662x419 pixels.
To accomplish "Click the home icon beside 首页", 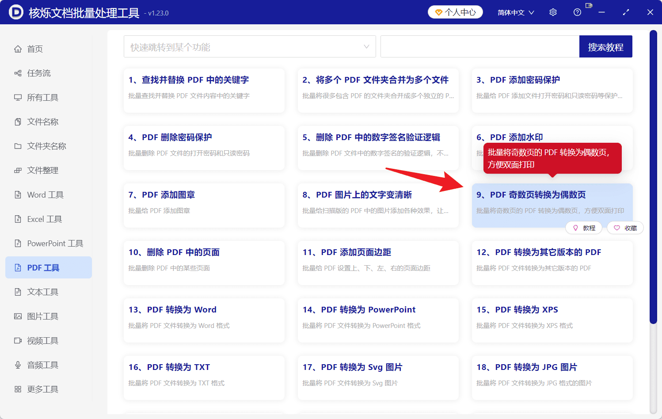I will tap(18, 49).
